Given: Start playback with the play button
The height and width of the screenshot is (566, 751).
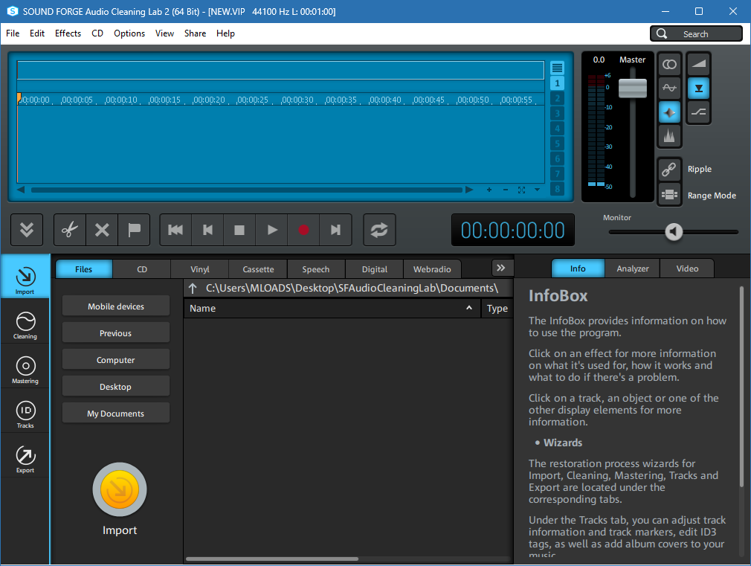Looking at the screenshot, I should pos(271,230).
